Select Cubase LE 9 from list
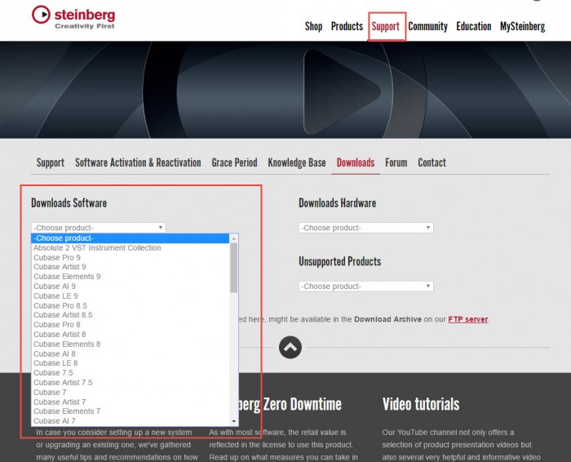The height and width of the screenshot is (462, 571). point(131,295)
